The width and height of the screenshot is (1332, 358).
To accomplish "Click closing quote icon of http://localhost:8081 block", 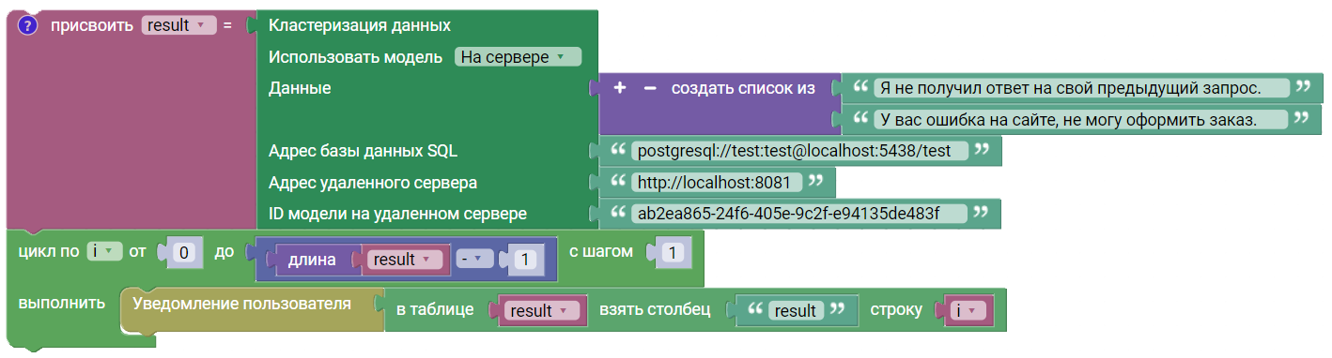I will pos(815,181).
